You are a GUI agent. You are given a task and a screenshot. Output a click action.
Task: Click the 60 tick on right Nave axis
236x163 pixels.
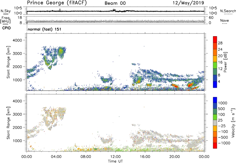click(x=211, y=18)
